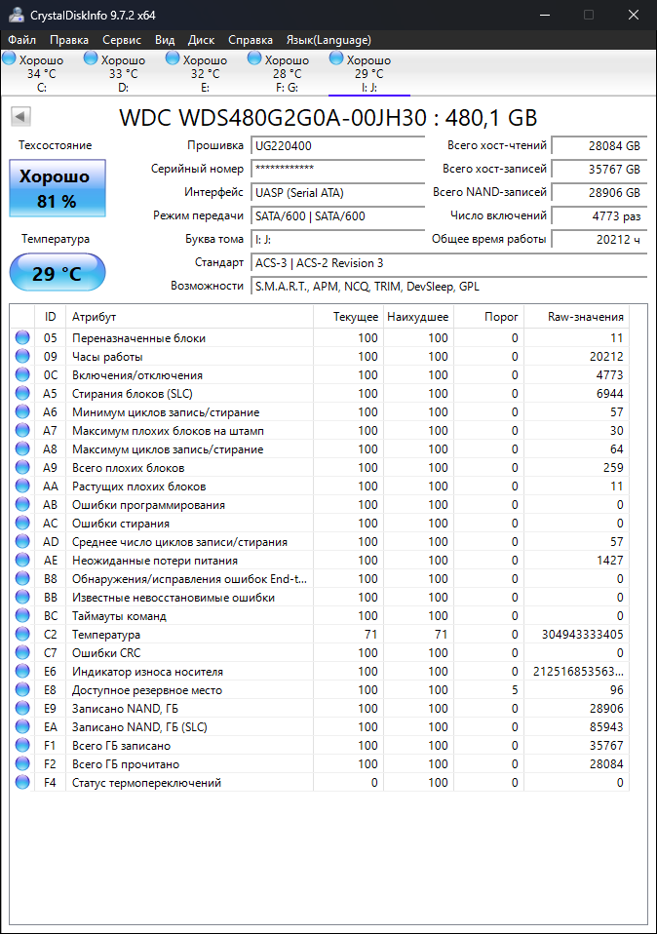
Task: Click the host writes value 35767 GB
Action: click(x=599, y=170)
